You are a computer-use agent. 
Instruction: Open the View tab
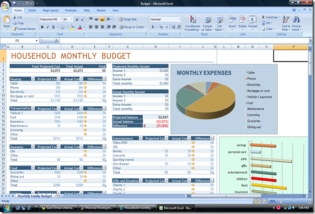click(x=115, y=10)
